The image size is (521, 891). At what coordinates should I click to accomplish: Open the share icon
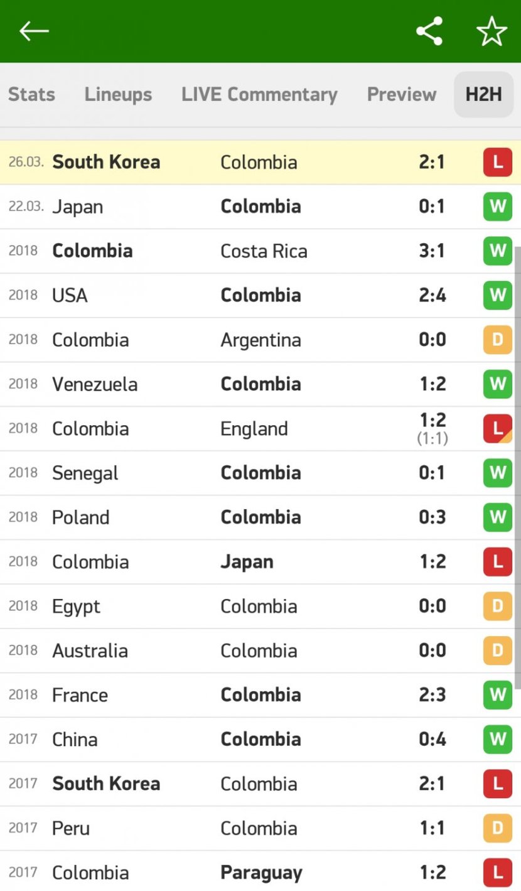coord(429,31)
